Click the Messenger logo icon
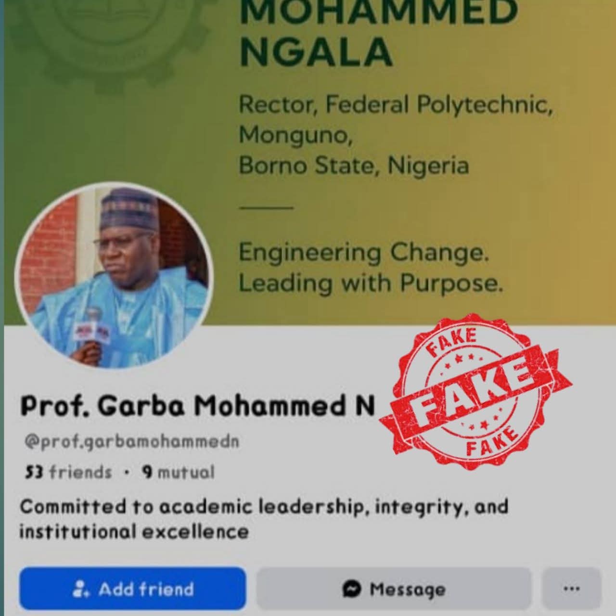The image size is (616, 616). point(352,589)
